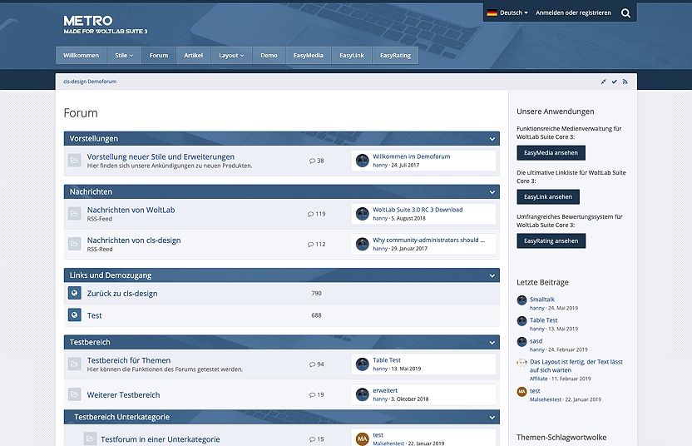
Task: Click avatar beside Das Layout ist fertig
Action: click(x=521, y=363)
